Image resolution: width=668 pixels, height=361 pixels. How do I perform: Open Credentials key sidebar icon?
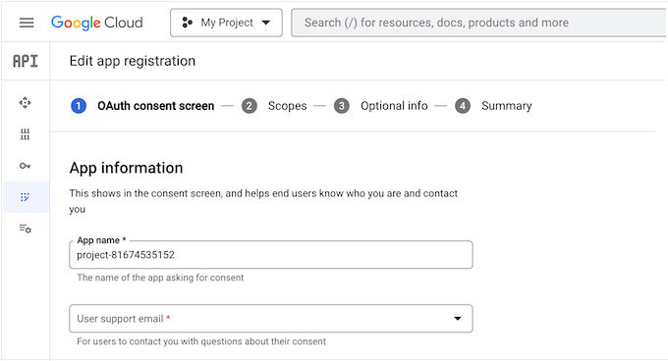coord(26,166)
